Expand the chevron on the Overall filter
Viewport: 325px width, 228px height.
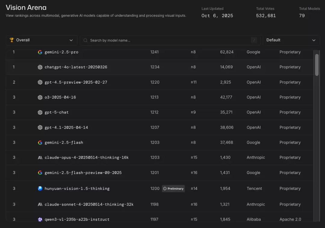coord(71,40)
